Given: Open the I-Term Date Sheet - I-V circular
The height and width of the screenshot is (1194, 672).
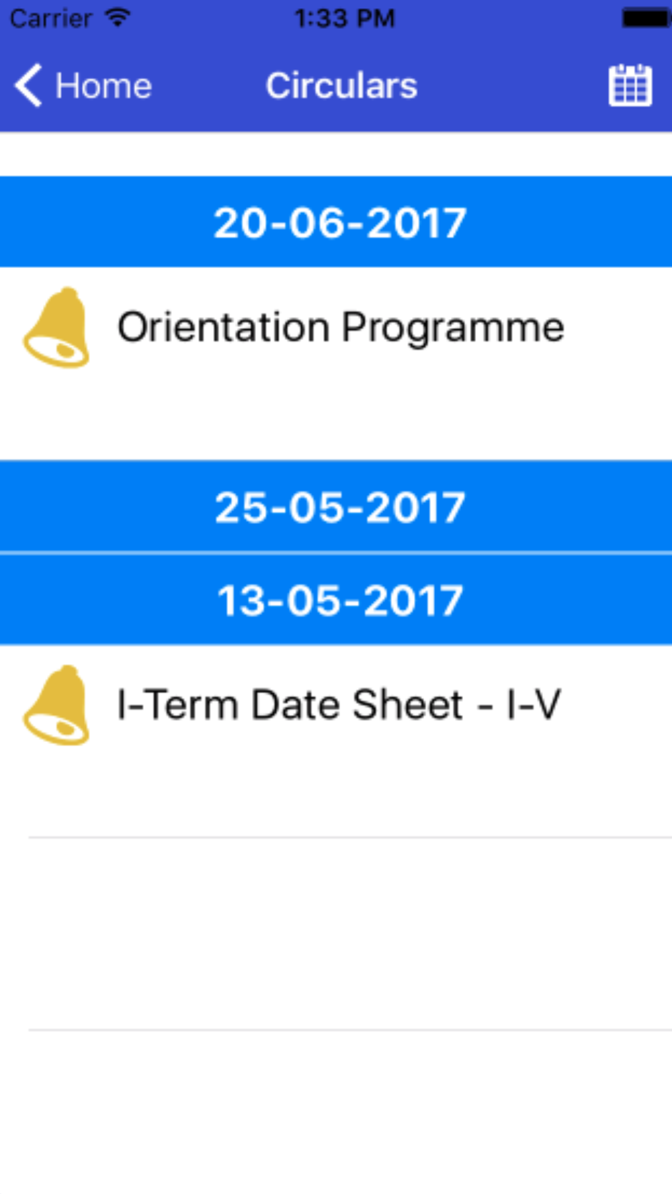Looking at the screenshot, I should (x=336, y=741).
